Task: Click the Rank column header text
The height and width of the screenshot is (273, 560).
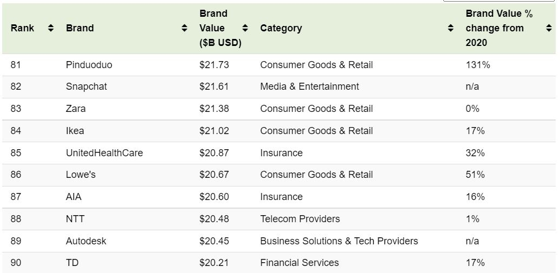Action: (22, 28)
